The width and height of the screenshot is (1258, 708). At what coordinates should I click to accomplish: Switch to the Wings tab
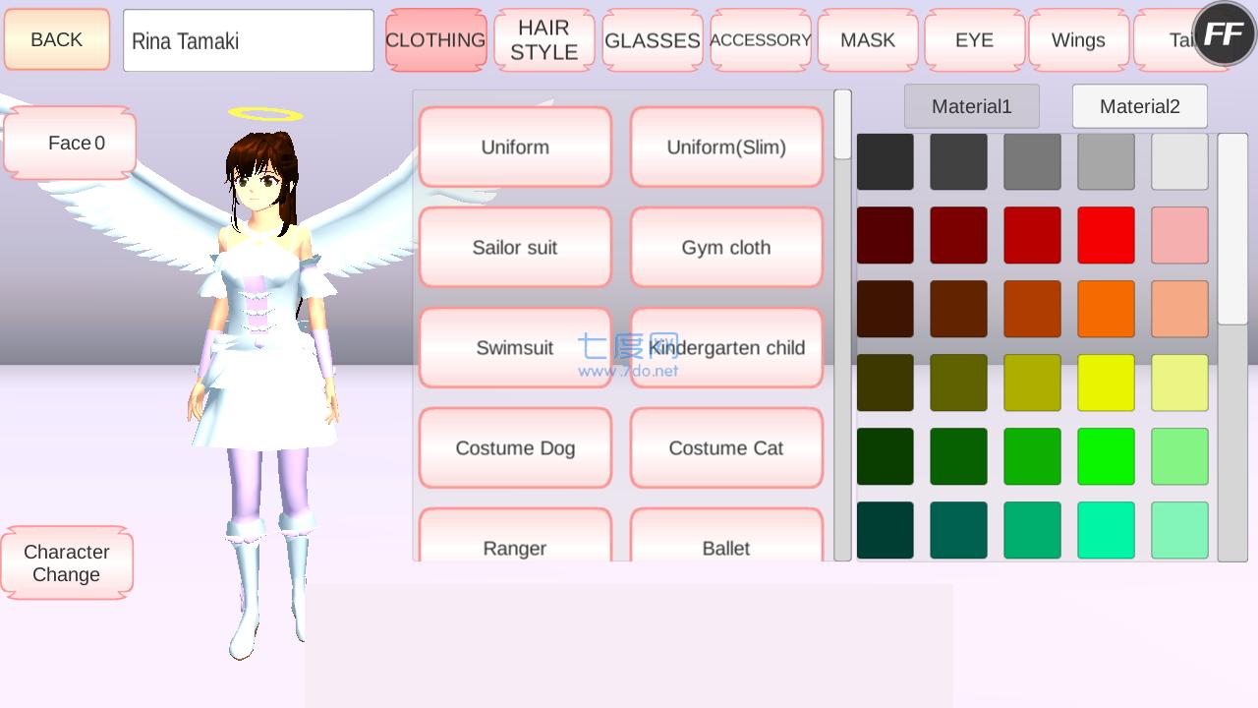[1078, 40]
